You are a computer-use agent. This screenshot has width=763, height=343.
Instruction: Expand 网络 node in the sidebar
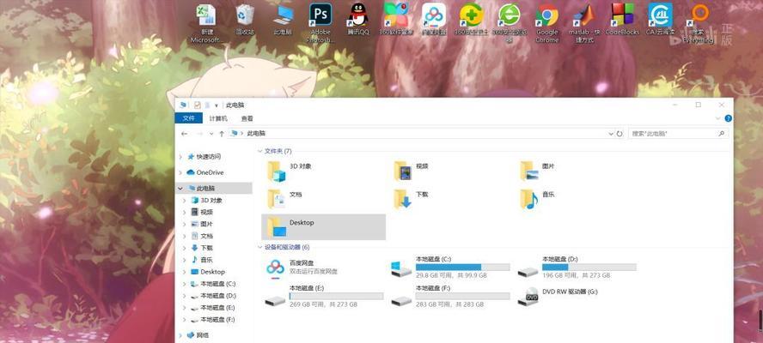180,335
